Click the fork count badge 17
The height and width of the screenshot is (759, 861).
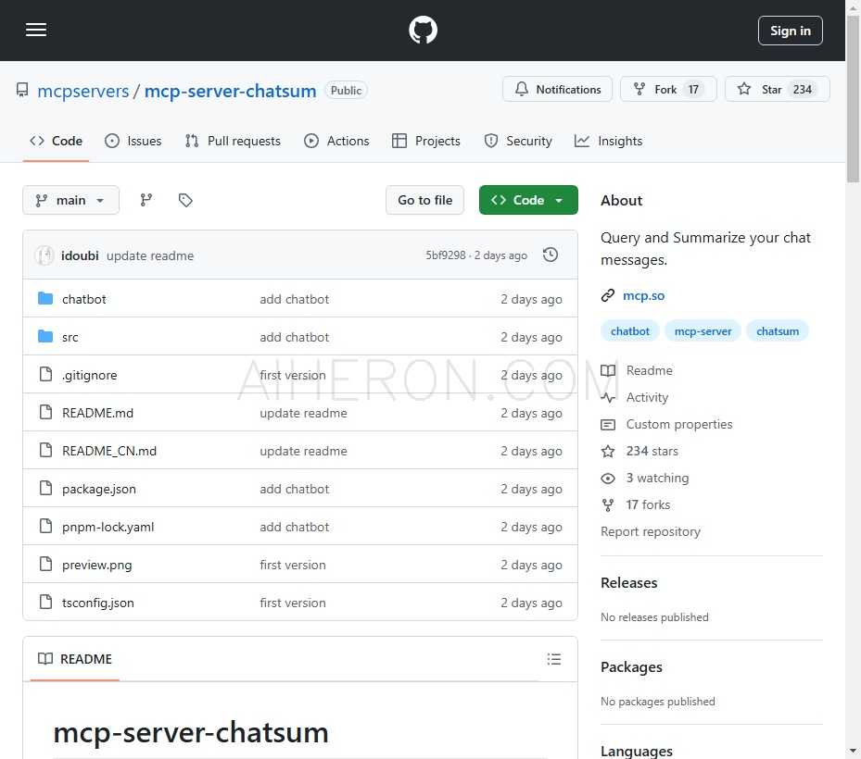[x=693, y=90]
